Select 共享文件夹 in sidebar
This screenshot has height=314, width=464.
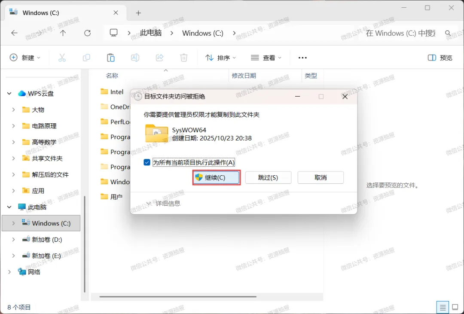point(47,159)
